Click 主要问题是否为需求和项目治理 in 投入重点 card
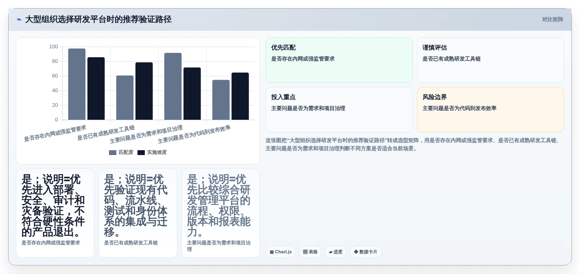This screenshot has width=580, height=274. (x=308, y=108)
